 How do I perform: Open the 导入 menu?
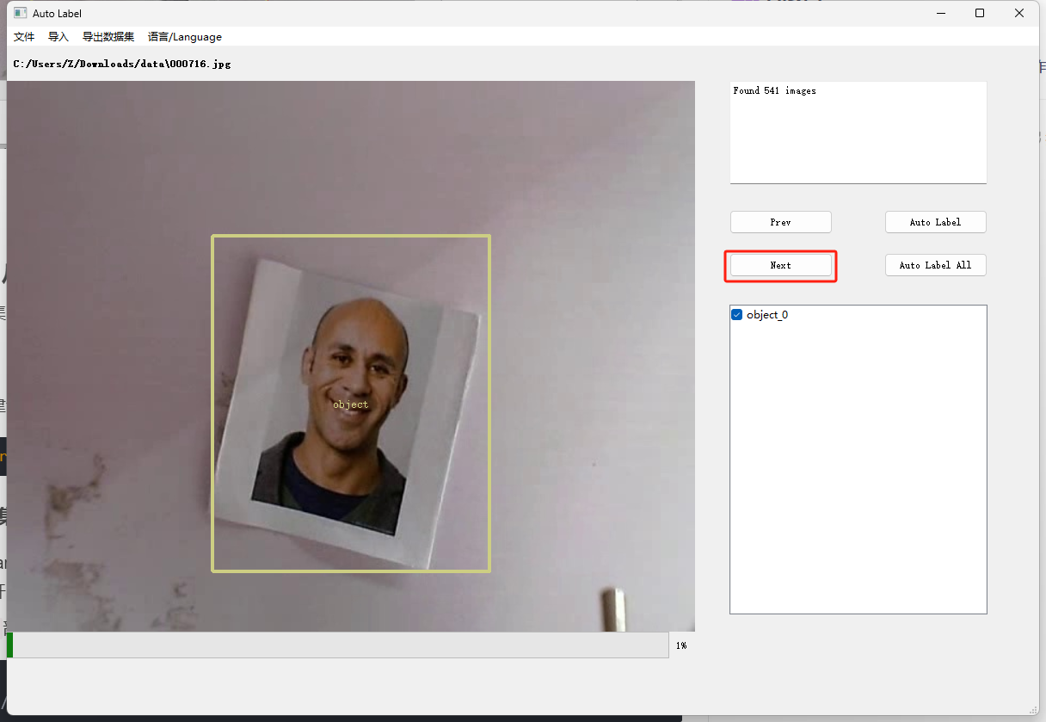click(58, 37)
